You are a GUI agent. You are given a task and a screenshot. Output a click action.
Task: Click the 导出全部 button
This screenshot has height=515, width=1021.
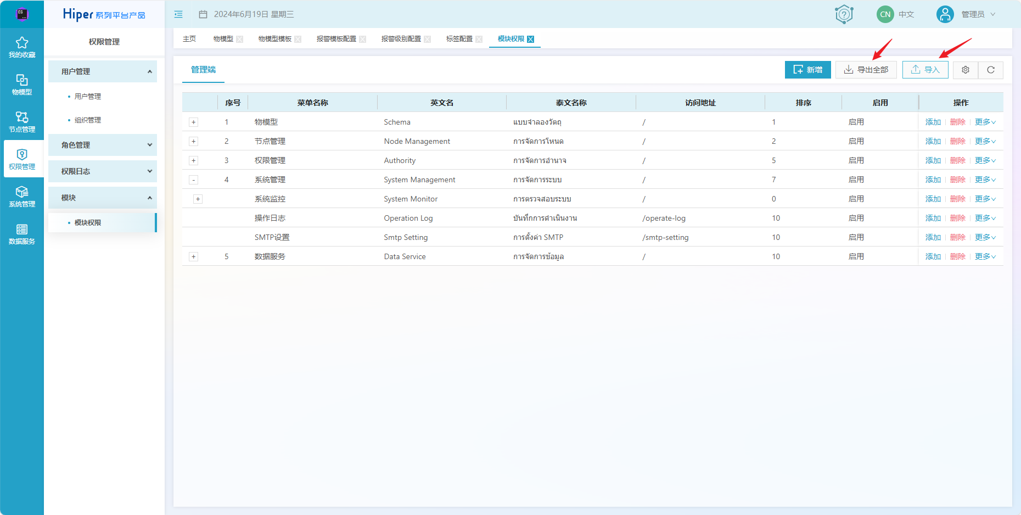866,70
